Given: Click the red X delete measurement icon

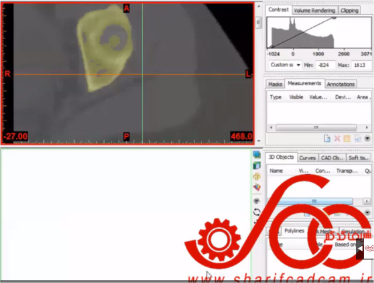Looking at the screenshot, I should pos(337,139).
